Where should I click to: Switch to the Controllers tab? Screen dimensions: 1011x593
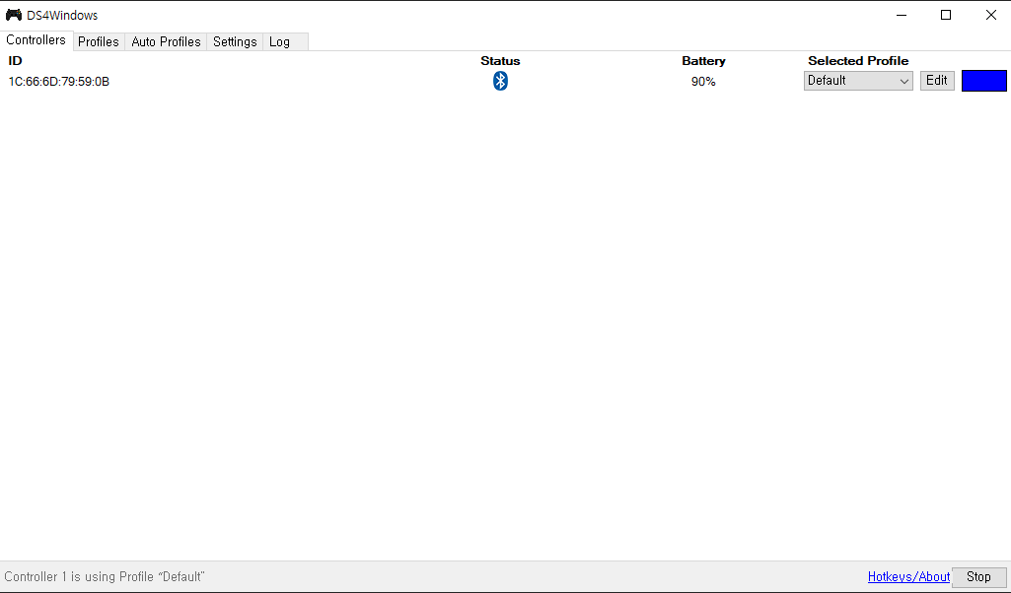point(36,40)
